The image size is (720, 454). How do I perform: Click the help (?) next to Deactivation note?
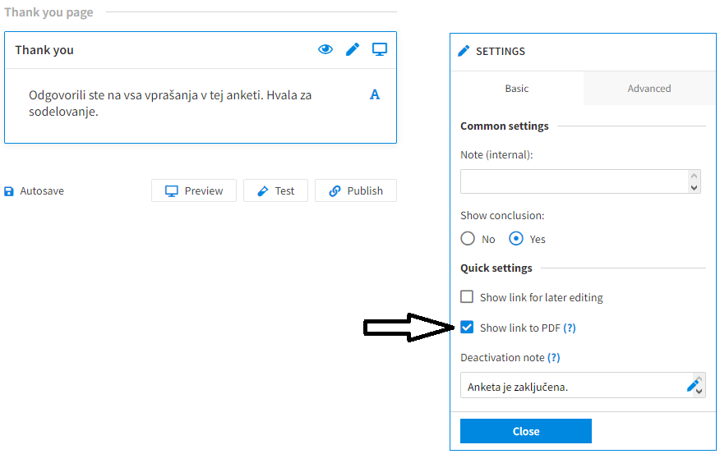[x=554, y=357]
